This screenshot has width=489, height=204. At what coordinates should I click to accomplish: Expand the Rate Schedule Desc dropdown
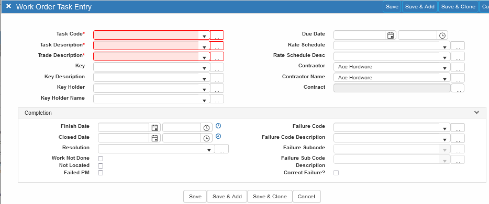point(444,58)
